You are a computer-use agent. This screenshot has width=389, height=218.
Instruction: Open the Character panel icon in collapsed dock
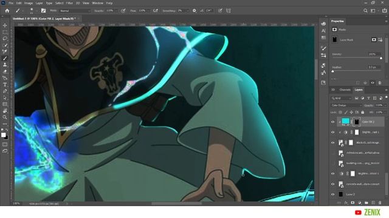coord(323,31)
